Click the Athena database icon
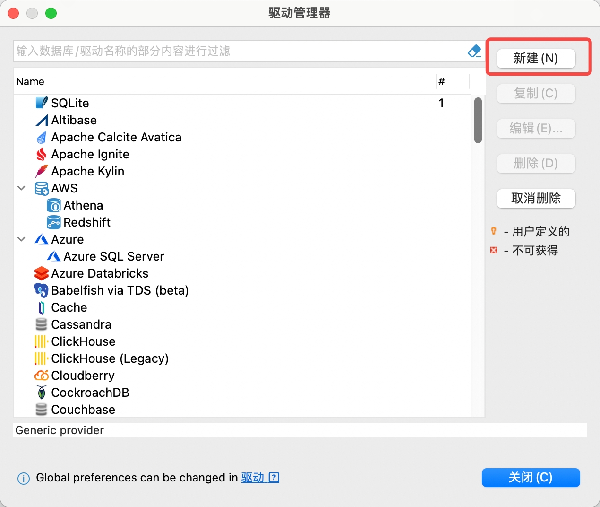Screen dimensions: 600x507 pos(53,205)
